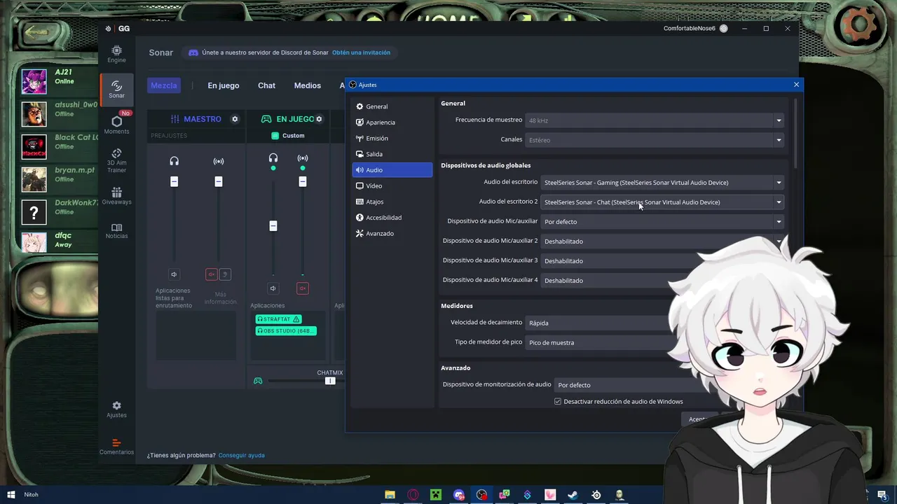Click En Juego headphones volume slider handle

(x=273, y=226)
